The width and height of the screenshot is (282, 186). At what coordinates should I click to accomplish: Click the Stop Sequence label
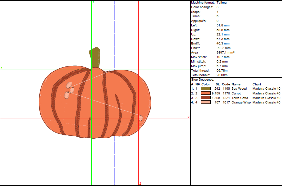(202, 79)
